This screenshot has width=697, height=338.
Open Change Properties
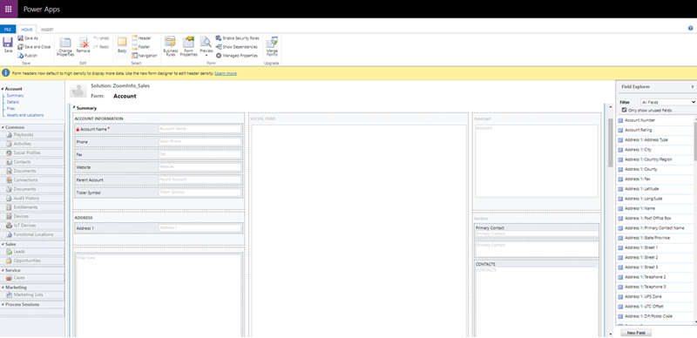[x=65, y=47]
